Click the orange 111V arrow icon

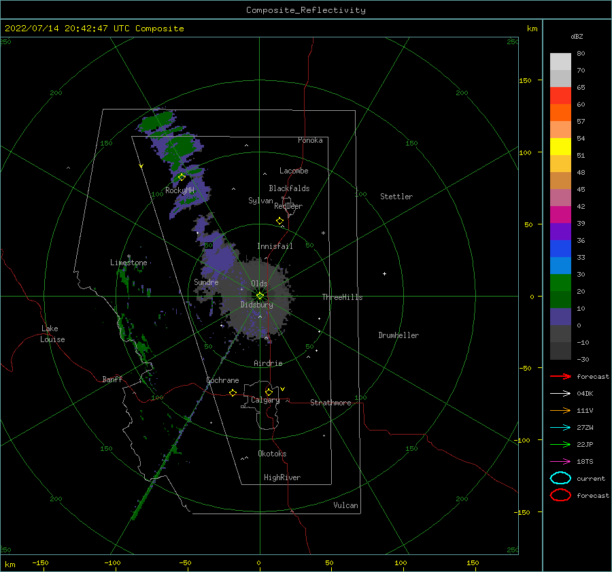coord(560,410)
